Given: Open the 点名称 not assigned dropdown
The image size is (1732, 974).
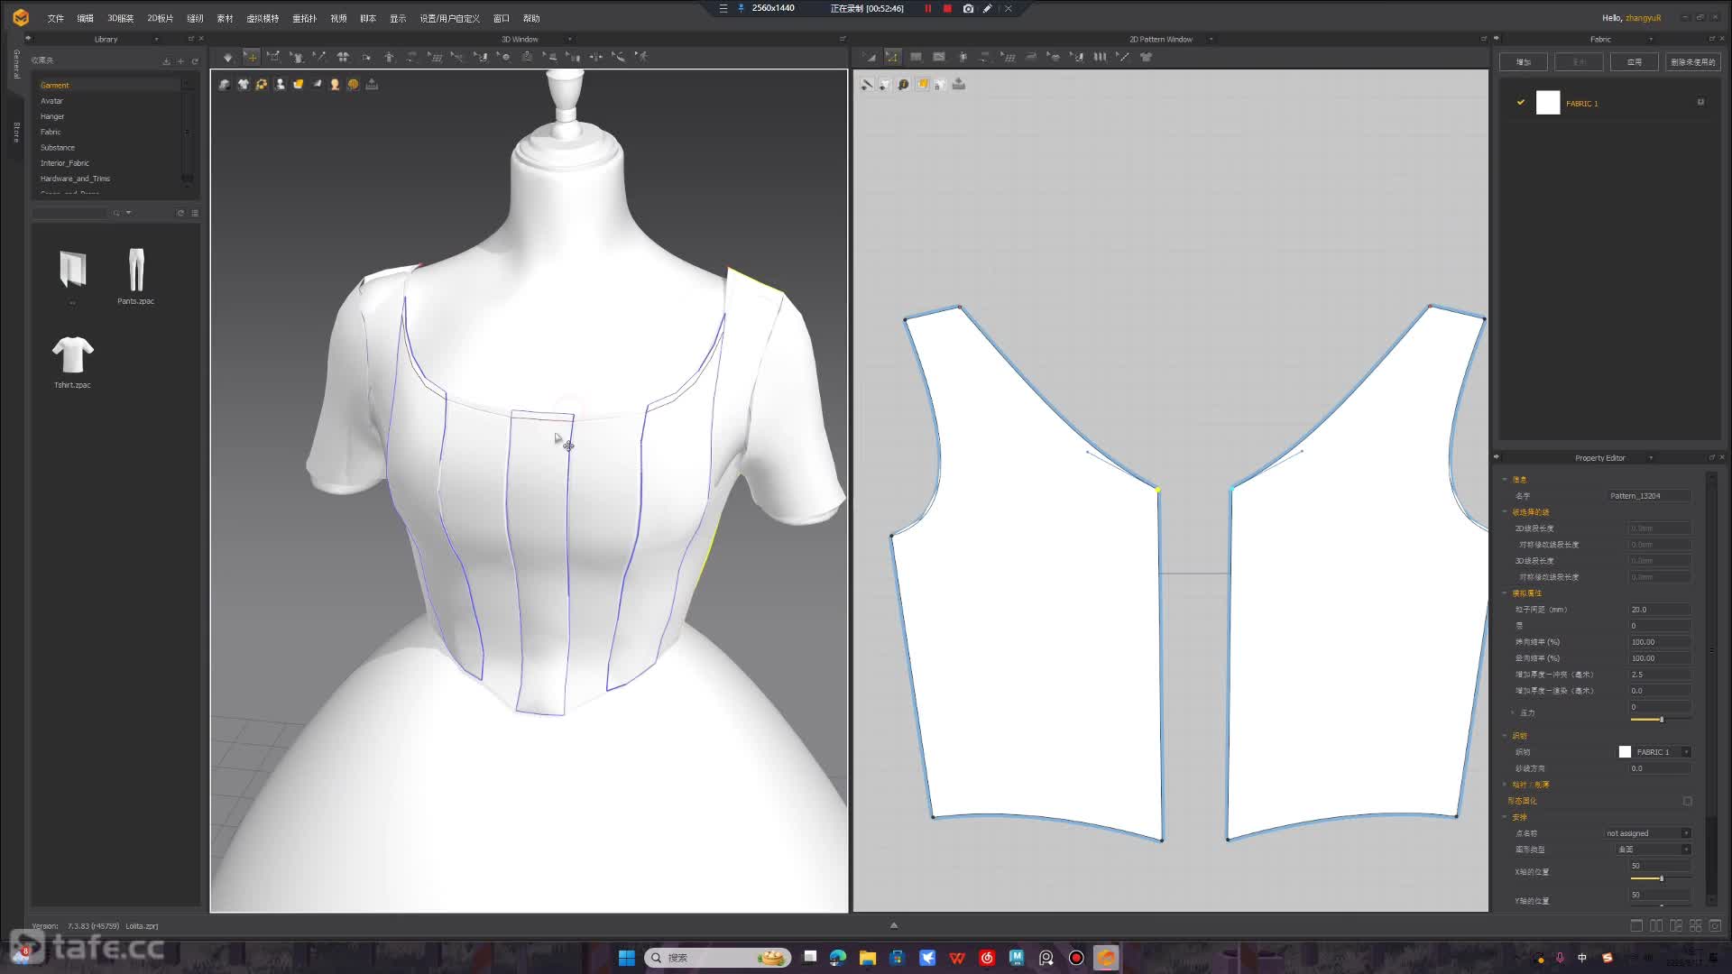Looking at the screenshot, I should [1686, 833].
